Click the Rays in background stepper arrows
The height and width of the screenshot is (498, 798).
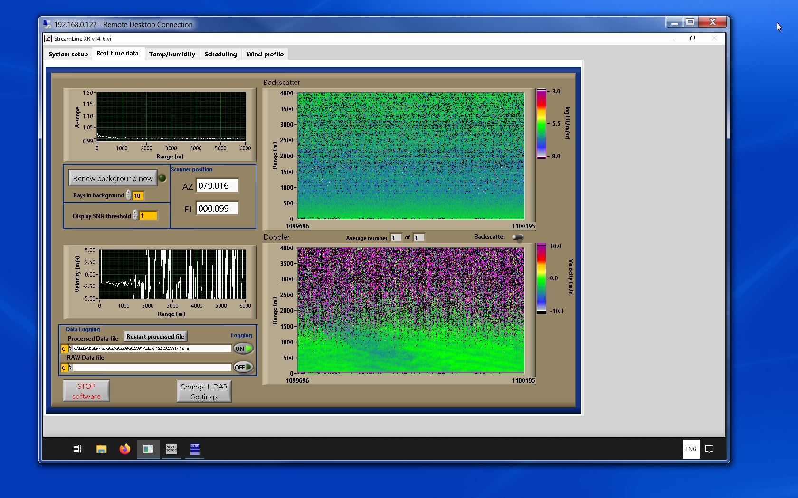[129, 195]
